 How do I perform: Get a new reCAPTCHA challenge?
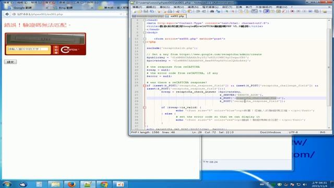click(x=56, y=47)
